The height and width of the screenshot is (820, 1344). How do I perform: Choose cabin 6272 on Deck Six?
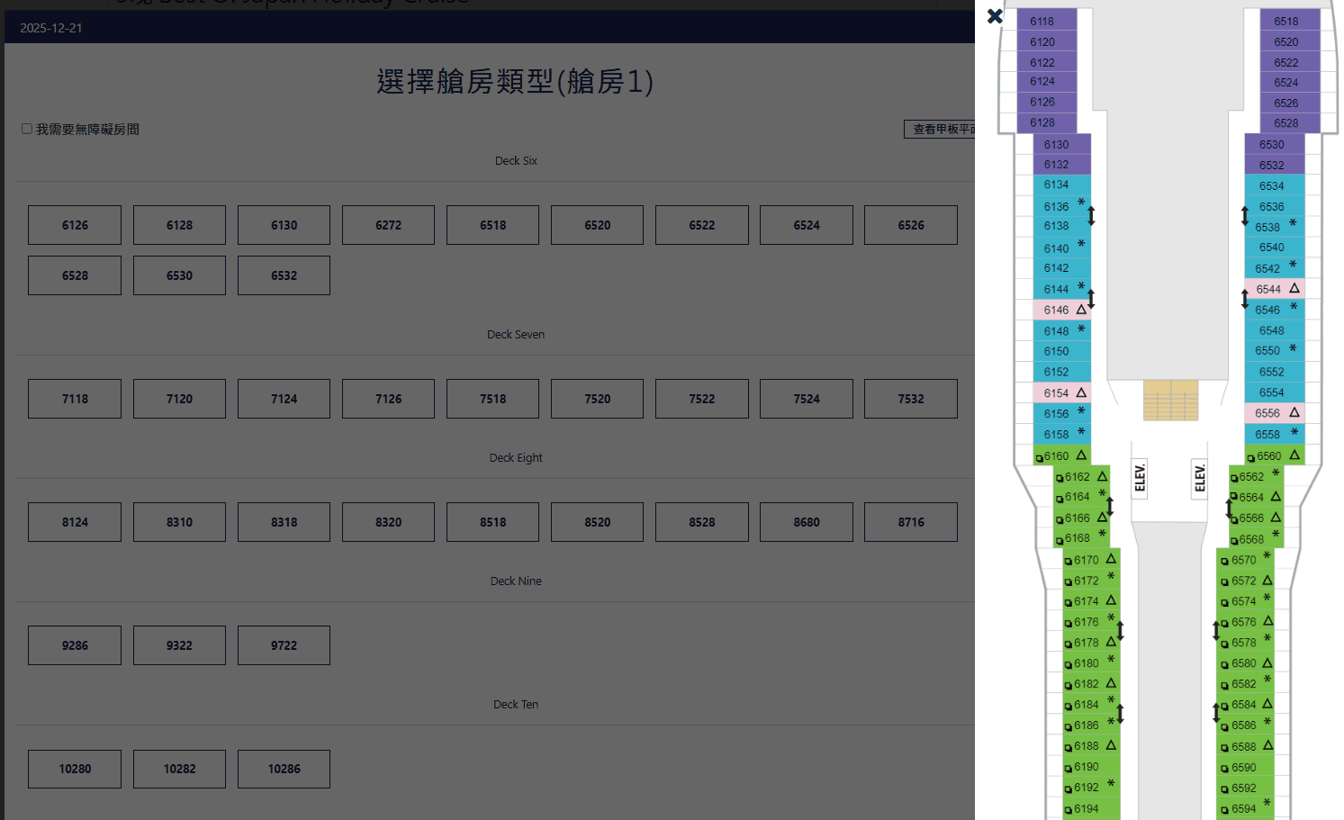(x=388, y=225)
